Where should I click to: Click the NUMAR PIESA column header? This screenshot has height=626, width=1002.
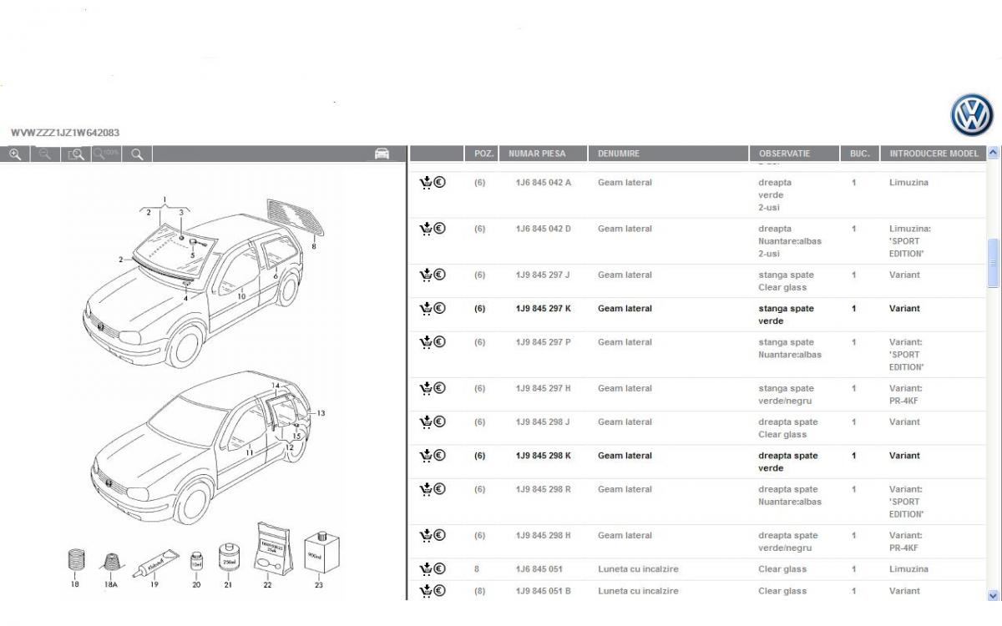537,154
